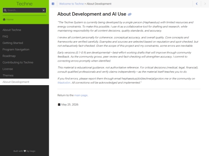Focus the Search input field
209x156 pixels.
coord(24,10)
